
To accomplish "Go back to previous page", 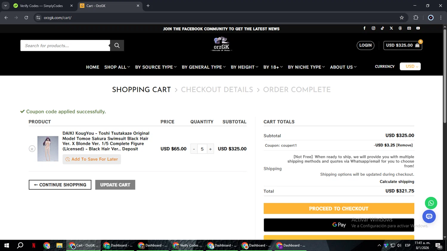I will point(6,18).
